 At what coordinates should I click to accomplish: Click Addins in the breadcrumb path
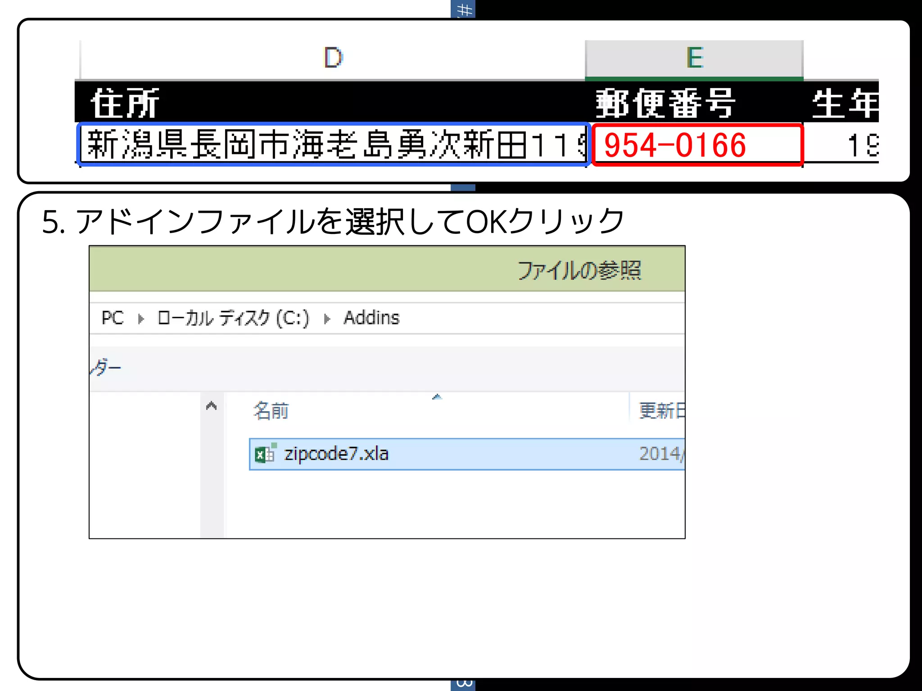tap(371, 318)
